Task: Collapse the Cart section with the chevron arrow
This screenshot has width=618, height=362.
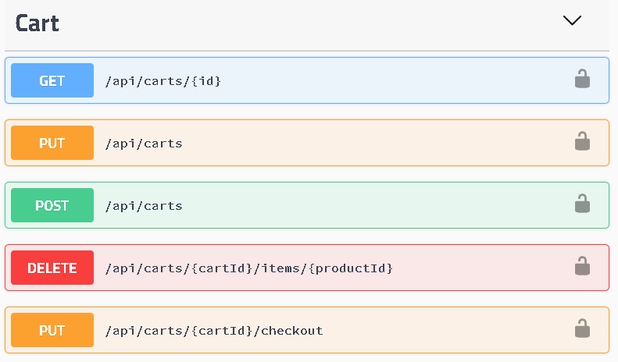Action: coord(572,21)
